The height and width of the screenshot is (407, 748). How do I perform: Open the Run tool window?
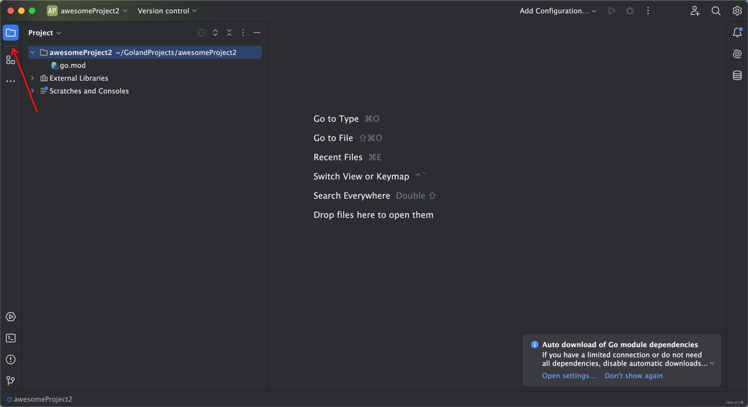(x=10, y=317)
